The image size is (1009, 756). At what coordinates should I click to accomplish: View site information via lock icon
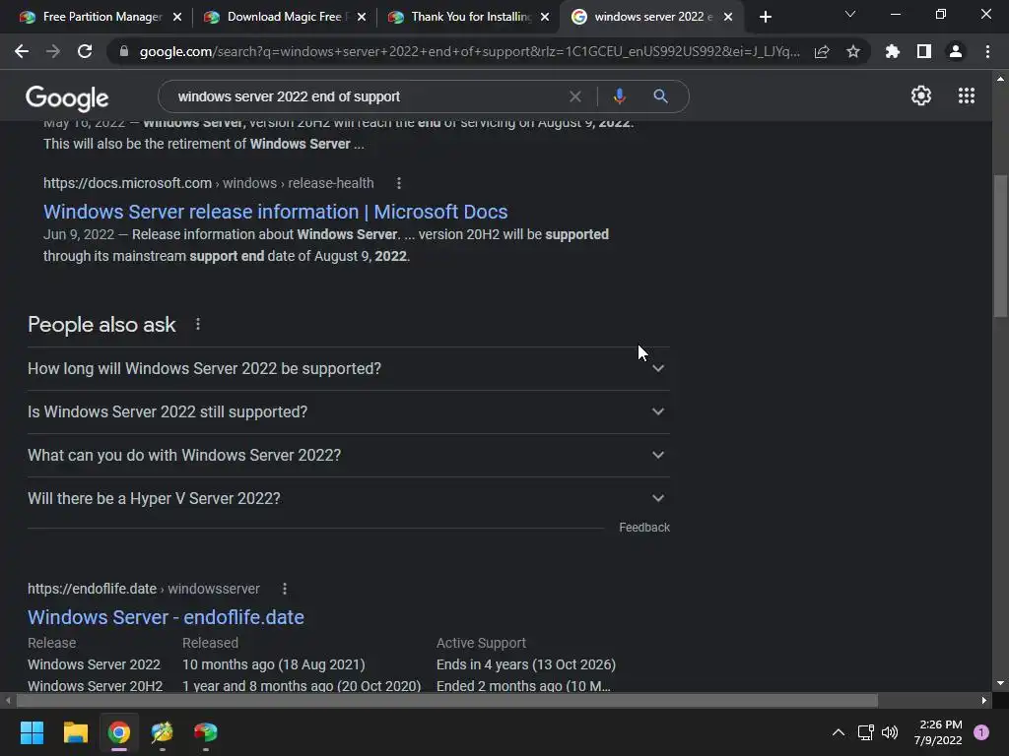click(x=124, y=51)
